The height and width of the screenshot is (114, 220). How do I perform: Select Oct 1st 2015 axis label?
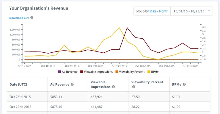25,66
